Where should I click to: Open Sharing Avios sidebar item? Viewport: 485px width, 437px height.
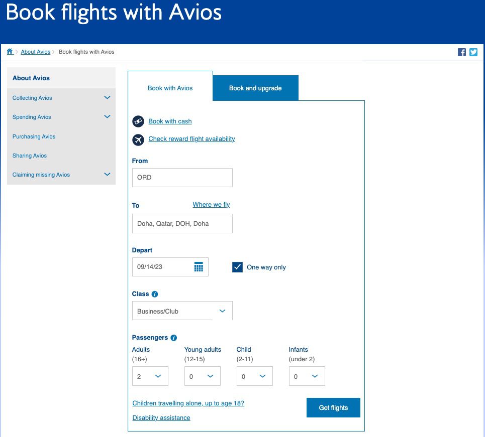coord(30,156)
